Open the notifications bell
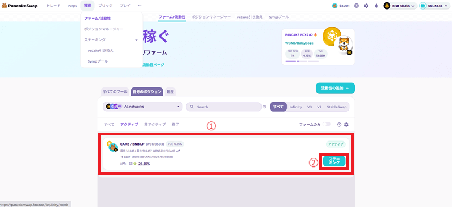 coord(376,6)
